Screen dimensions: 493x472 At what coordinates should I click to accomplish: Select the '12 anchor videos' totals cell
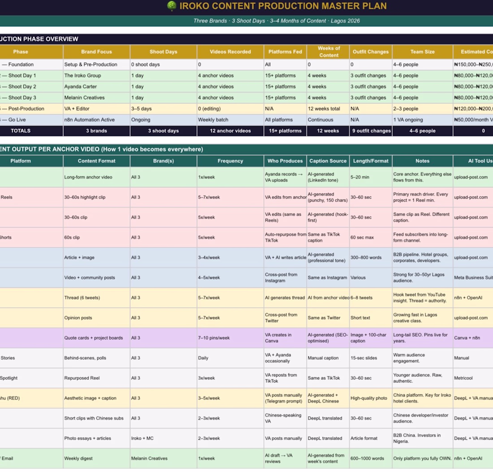tap(230, 131)
